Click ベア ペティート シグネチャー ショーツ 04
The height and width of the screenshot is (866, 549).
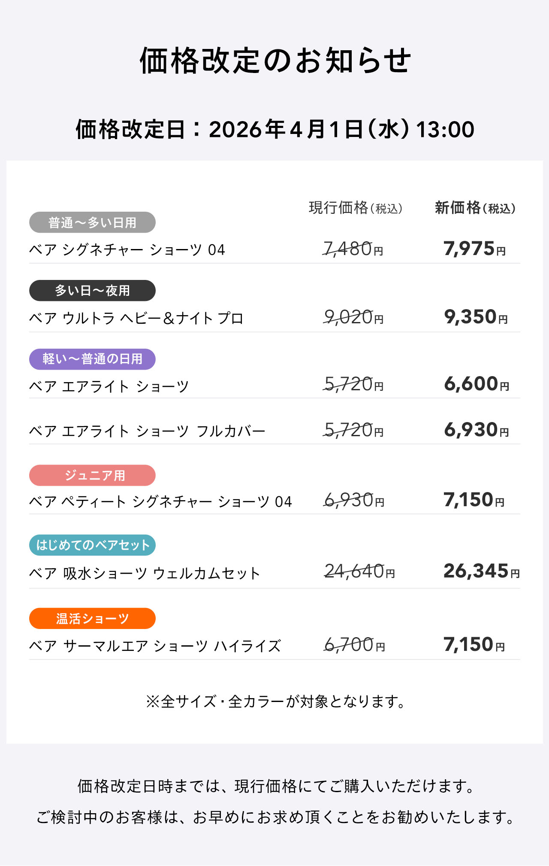coord(160,501)
